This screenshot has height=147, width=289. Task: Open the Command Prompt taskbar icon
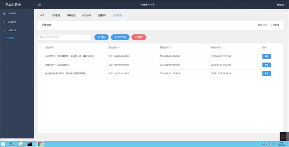pos(30,144)
